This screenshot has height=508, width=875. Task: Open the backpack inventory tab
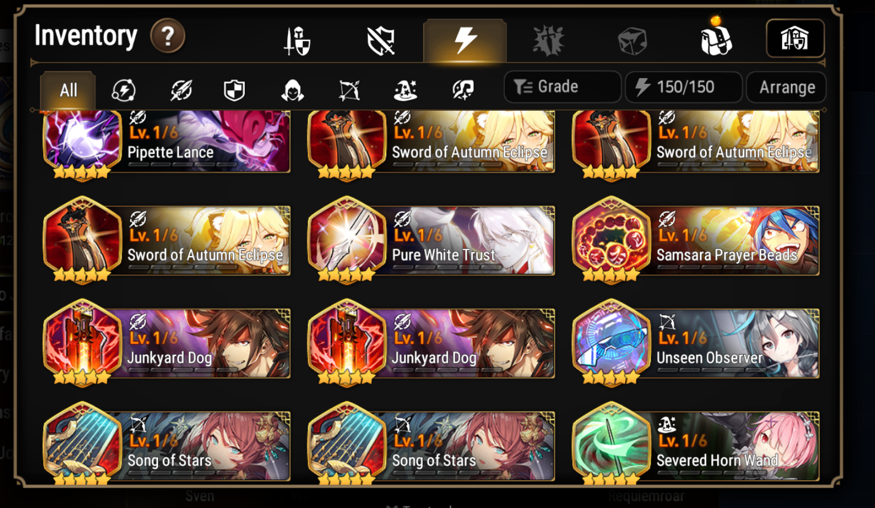coord(715,38)
